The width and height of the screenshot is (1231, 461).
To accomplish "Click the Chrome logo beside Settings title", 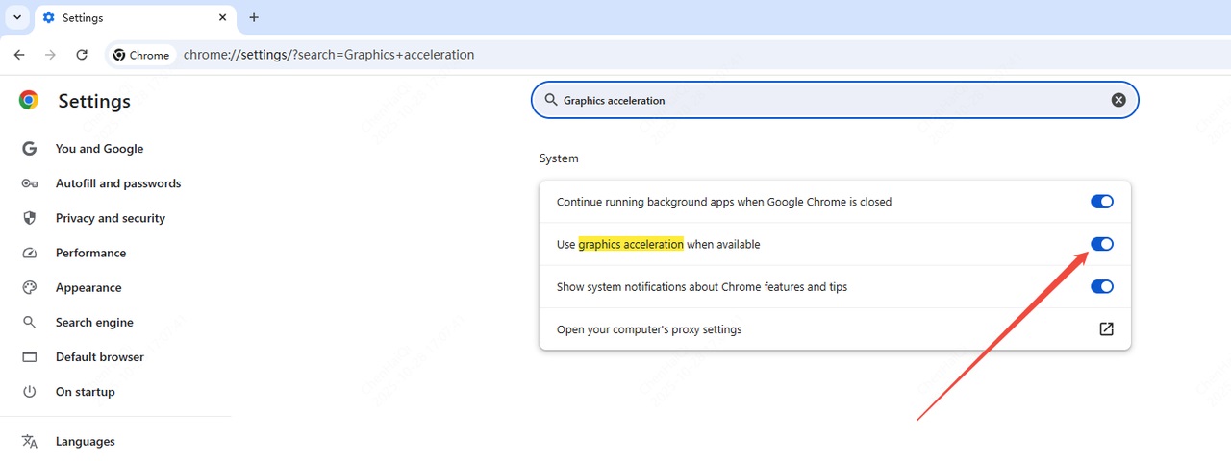I will [29, 101].
